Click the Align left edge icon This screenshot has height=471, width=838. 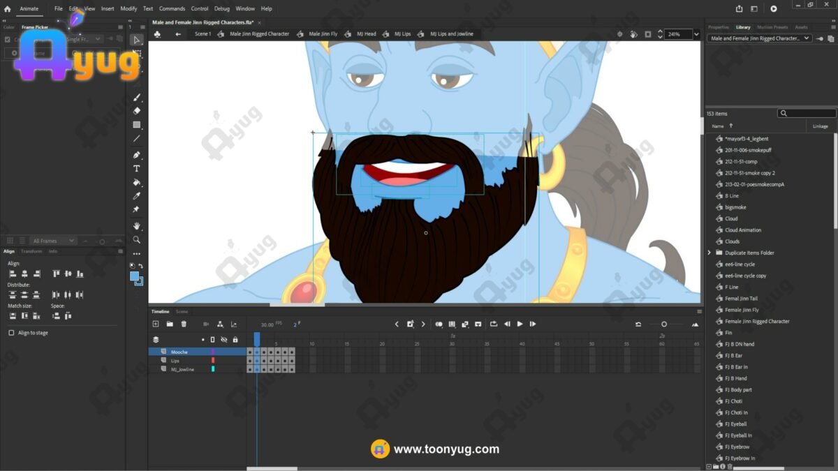(13, 274)
